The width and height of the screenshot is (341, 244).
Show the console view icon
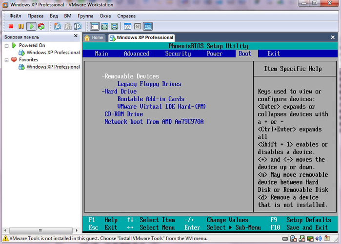coord(148,26)
